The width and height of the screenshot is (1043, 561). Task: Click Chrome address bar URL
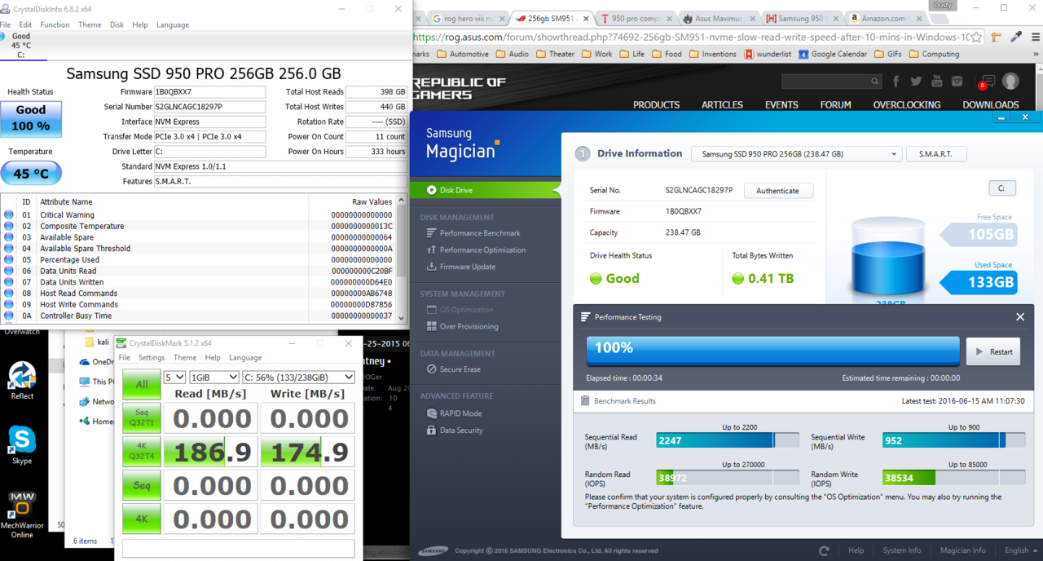tap(691, 37)
